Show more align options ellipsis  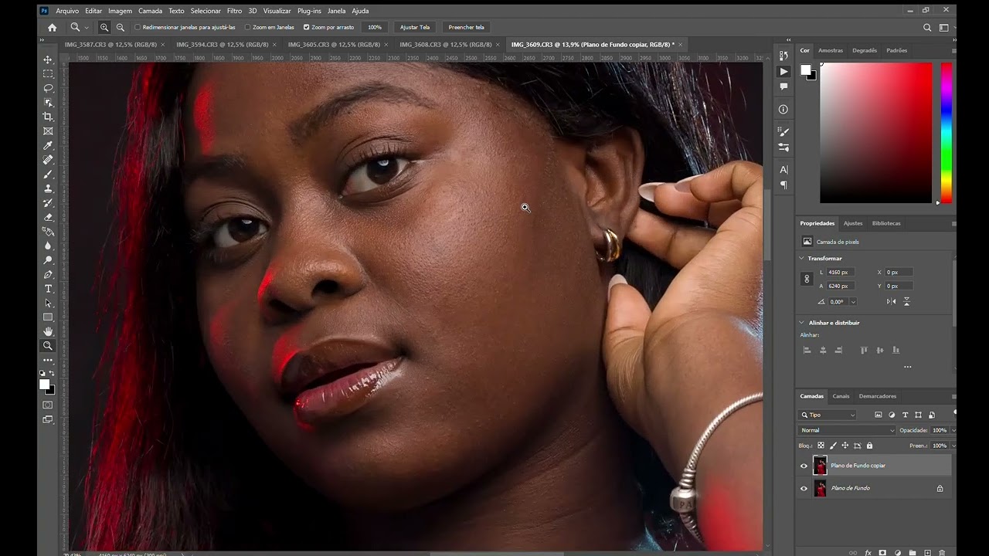(907, 368)
